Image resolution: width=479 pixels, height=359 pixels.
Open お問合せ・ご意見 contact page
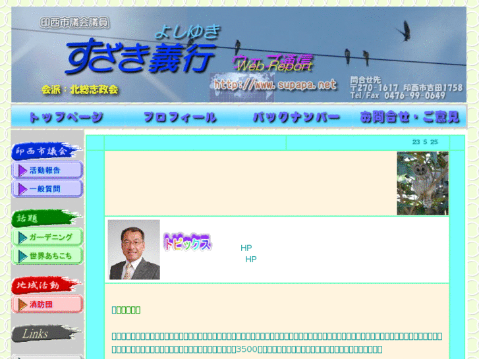click(409, 117)
